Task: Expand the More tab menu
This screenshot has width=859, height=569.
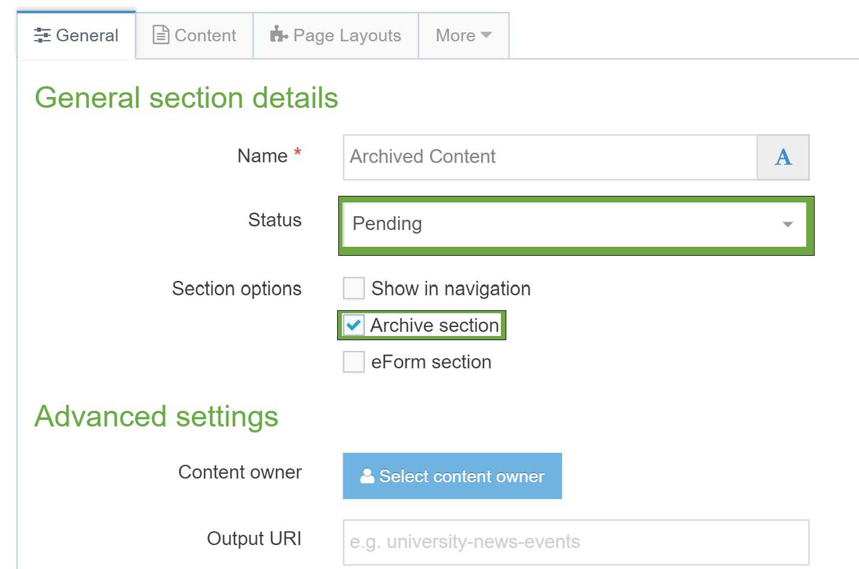Action: (464, 35)
